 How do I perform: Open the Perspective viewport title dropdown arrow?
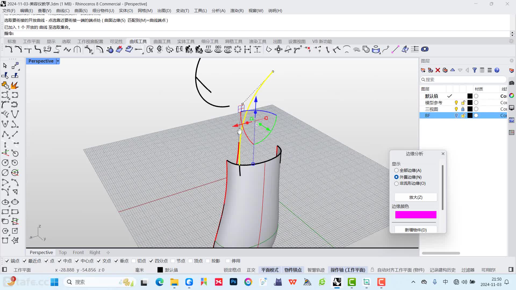point(58,61)
